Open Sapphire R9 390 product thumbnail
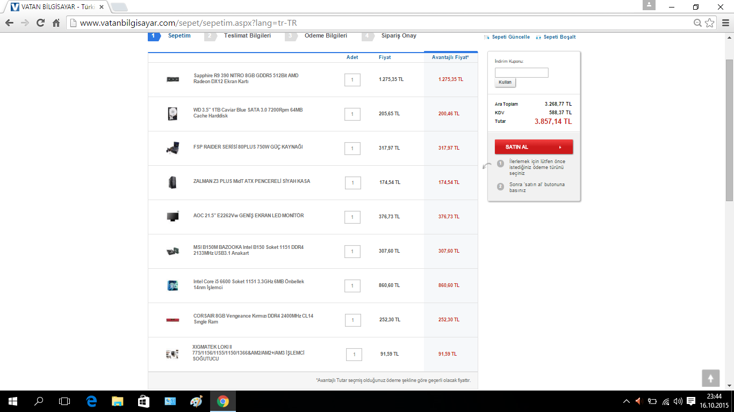The width and height of the screenshot is (734, 412). click(172, 79)
